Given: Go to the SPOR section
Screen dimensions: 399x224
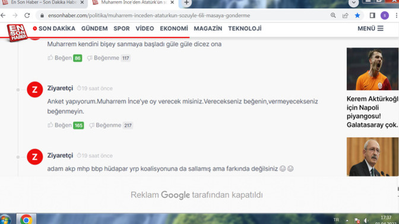Looking at the screenshot, I should click(121, 28).
